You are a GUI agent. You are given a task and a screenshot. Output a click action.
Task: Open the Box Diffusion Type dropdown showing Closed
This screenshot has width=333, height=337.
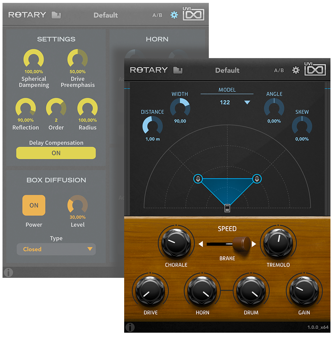tap(56, 249)
